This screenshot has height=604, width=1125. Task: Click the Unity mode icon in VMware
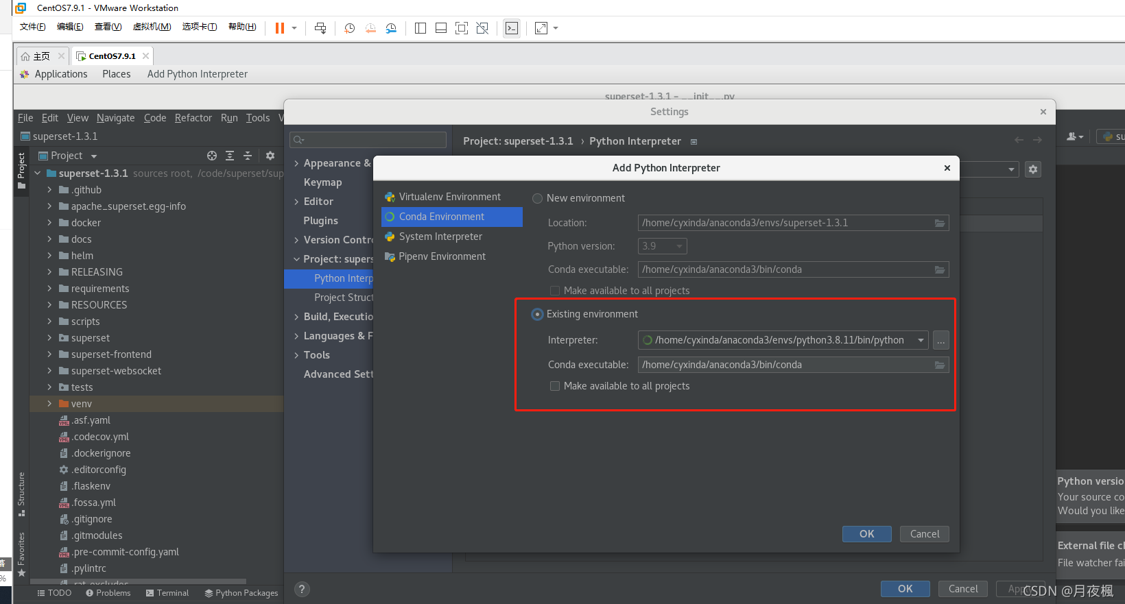coord(482,28)
